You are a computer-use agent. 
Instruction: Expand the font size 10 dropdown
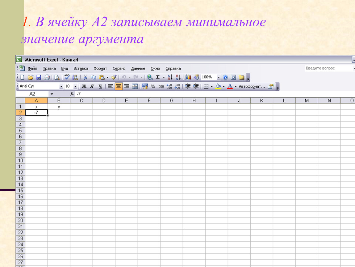(75, 86)
